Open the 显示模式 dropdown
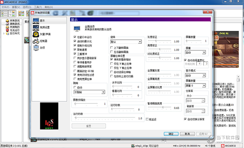The width and height of the screenshot is (244, 148). point(196,75)
